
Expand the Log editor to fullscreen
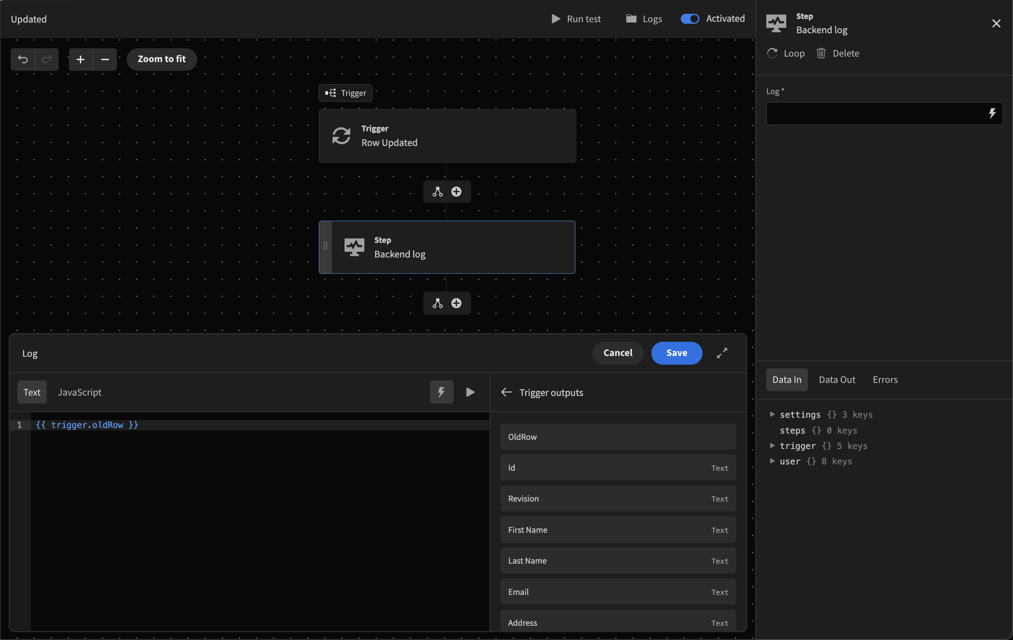click(722, 353)
